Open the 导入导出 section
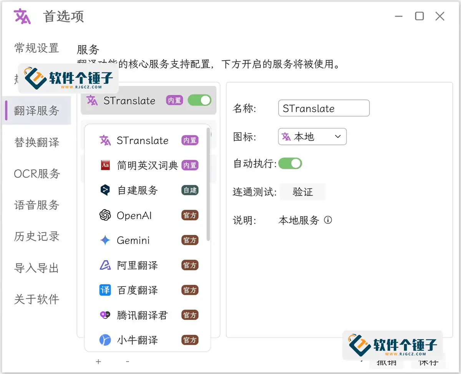 pos(36,268)
